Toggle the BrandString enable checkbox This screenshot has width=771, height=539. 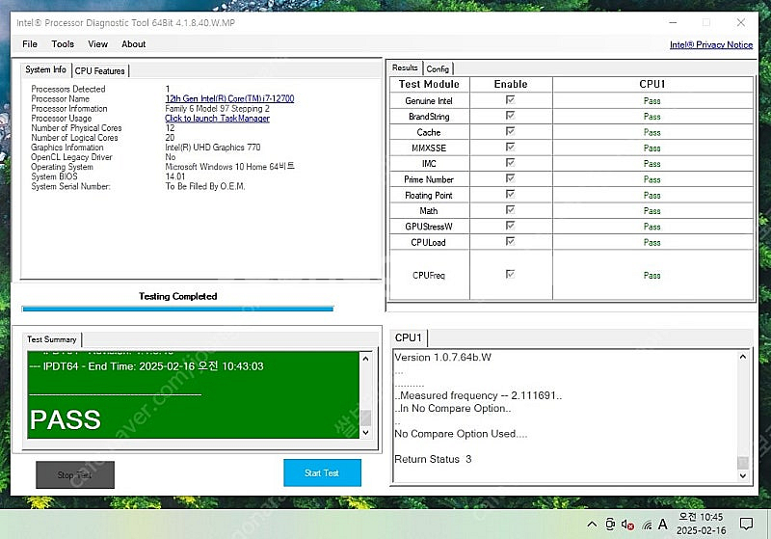click(x=511, y=116)
